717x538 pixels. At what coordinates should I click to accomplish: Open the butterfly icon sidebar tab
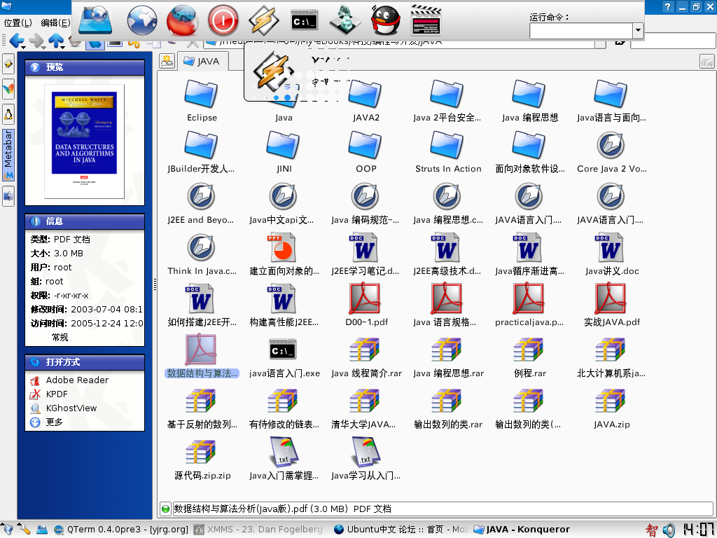point(8,89)
